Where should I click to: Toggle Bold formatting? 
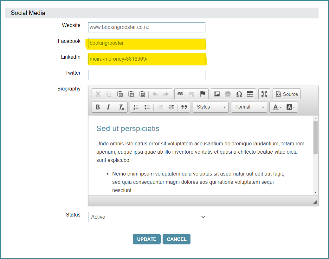pyautogui.click(x=98, y=107)
